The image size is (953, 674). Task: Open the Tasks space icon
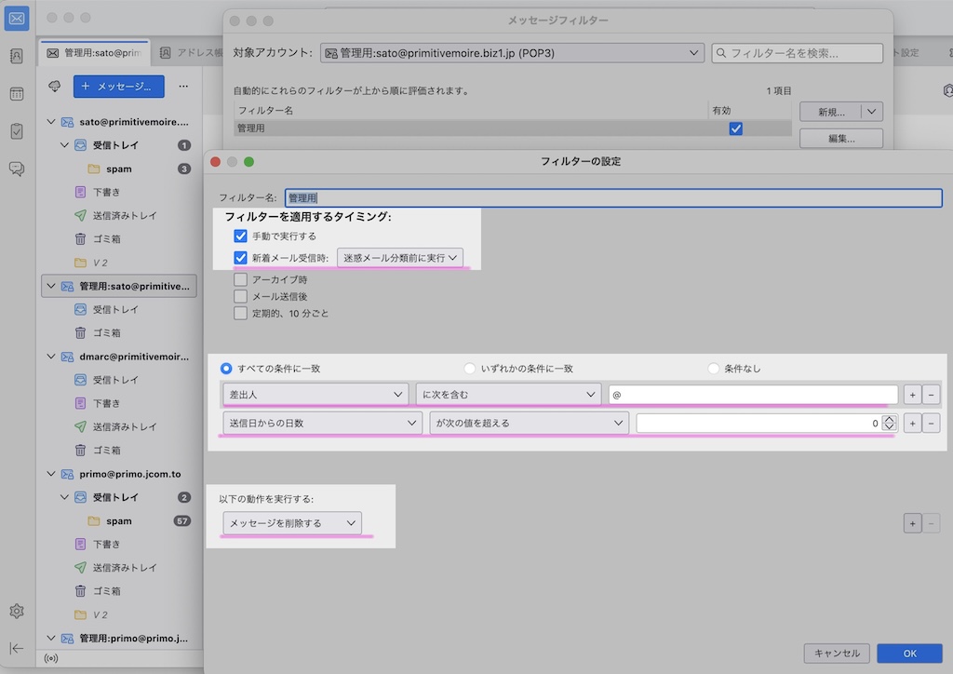tap(17, 131)
